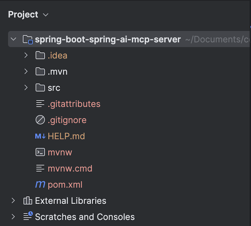
Task: Expand the .idea folder
Action: point(26,55)
